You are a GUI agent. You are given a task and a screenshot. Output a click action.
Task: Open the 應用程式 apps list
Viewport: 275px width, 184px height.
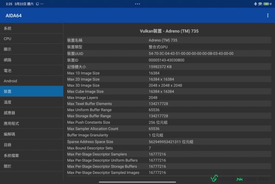[x=31, y=124]
